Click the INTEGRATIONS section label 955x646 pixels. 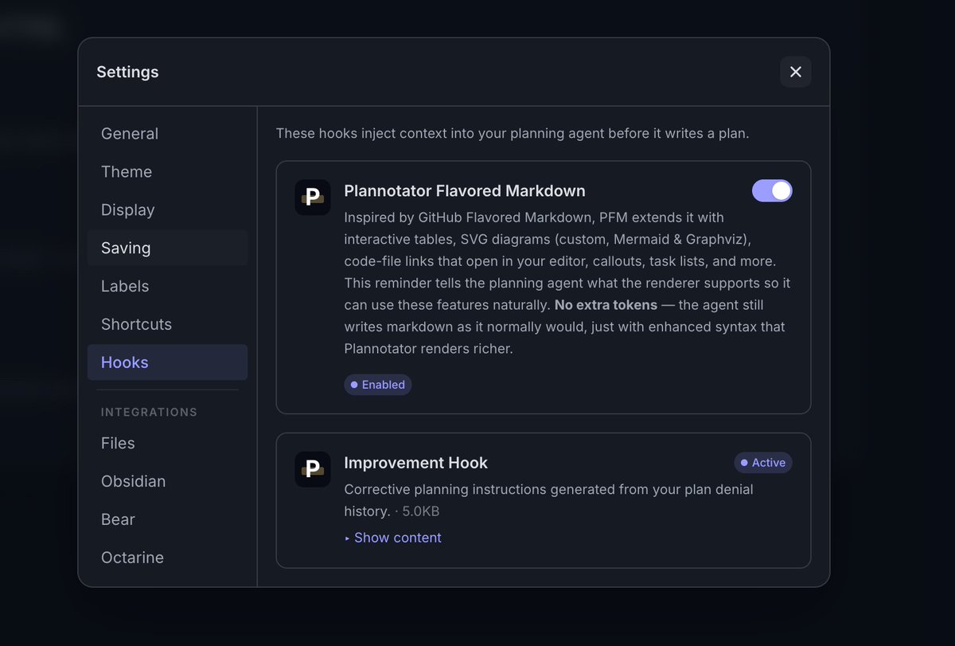point(149,412)
